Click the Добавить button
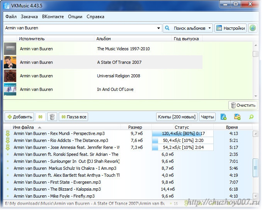Screen dimensions: 262x210 (x=19, y=117)
